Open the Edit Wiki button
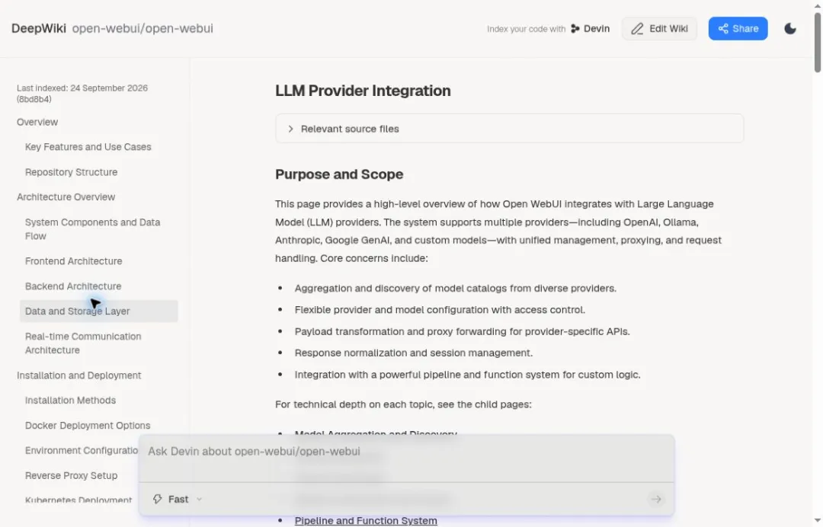The image size is (823, 527). pyautogui.click(x=659, y=28)
